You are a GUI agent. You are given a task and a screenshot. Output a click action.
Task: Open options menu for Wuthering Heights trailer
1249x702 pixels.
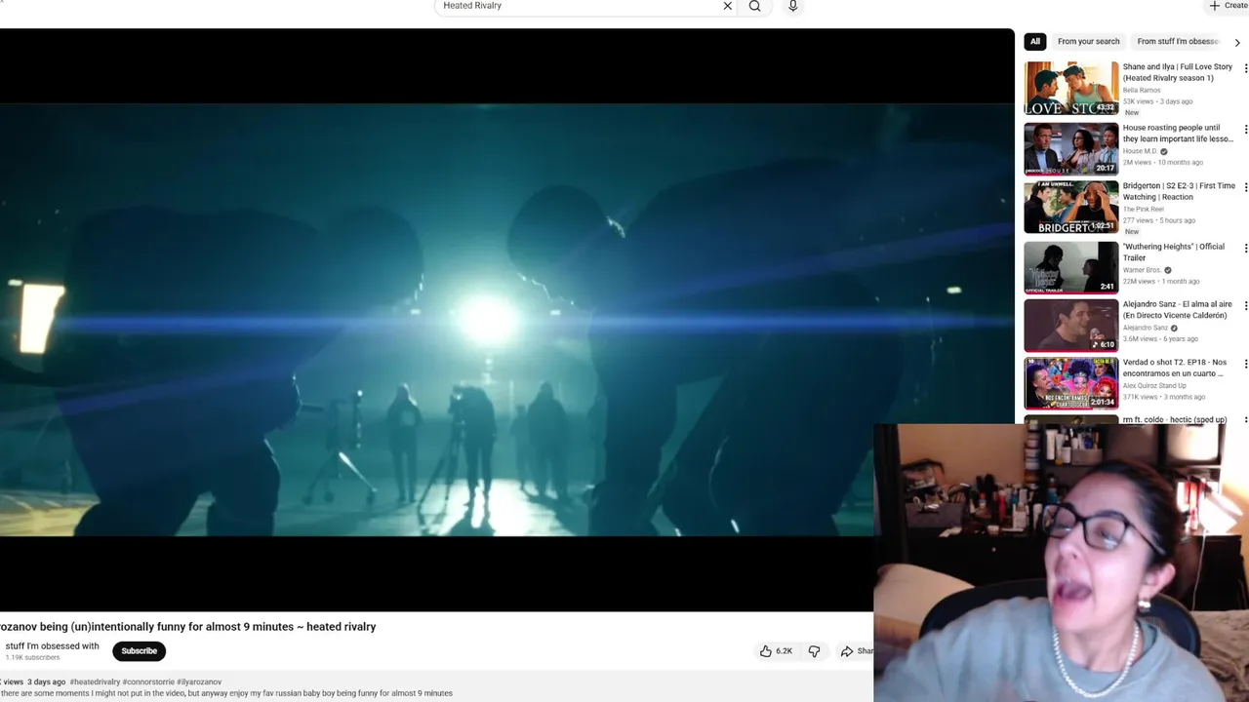[1245, 248]
